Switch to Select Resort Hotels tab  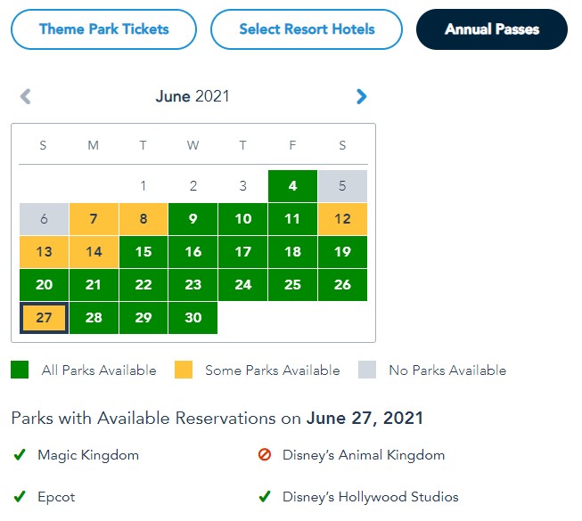pos(307,29)
